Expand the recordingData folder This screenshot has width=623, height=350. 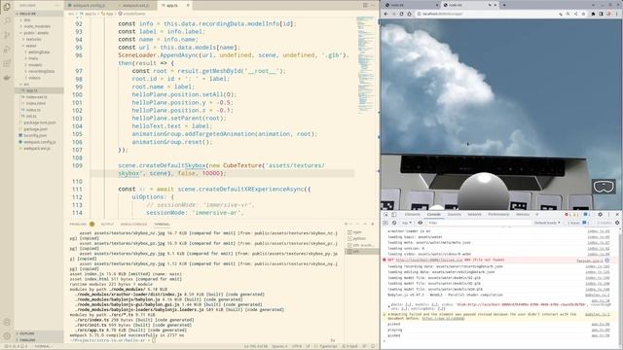pyautogui.click(x=40, y=71)
